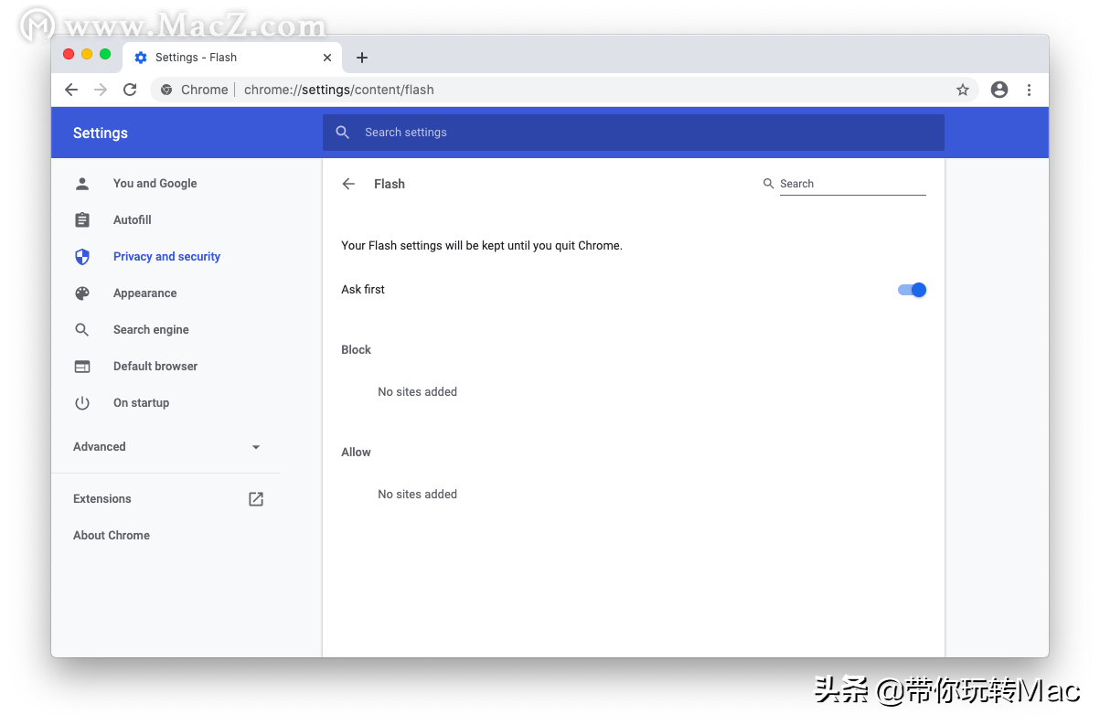1100x725 pixels.
Task: Open the profile avatar icon in toolbar
Action: pyautogui.click(x=999, y=90)
